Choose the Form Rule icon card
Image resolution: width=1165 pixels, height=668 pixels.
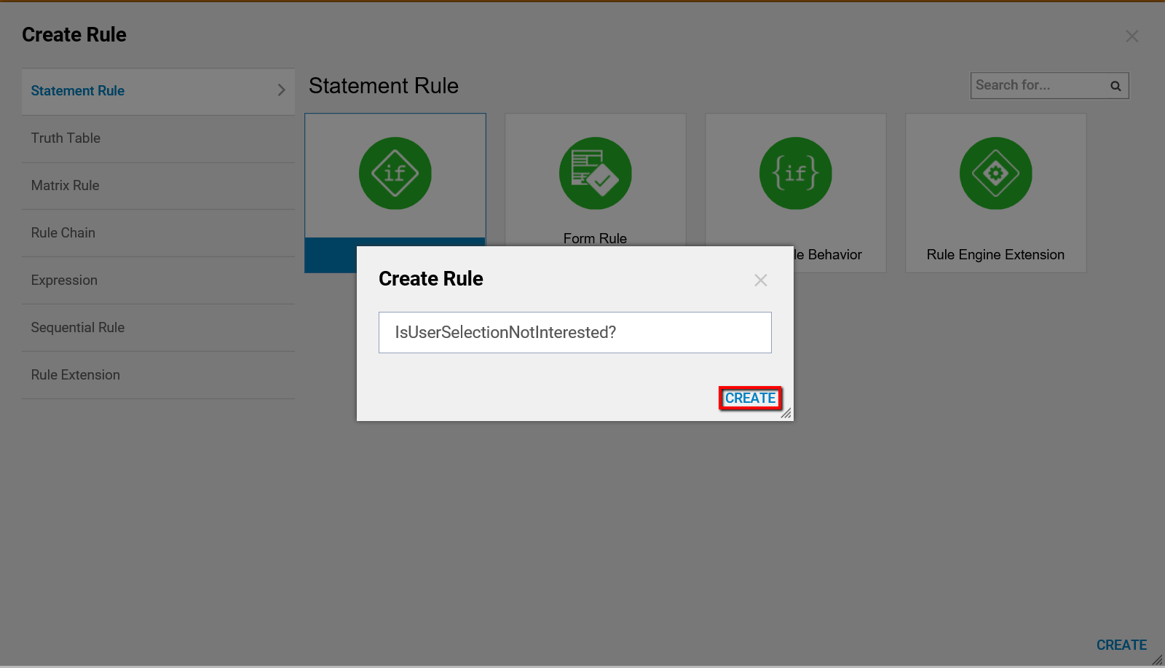pos(596,173)
